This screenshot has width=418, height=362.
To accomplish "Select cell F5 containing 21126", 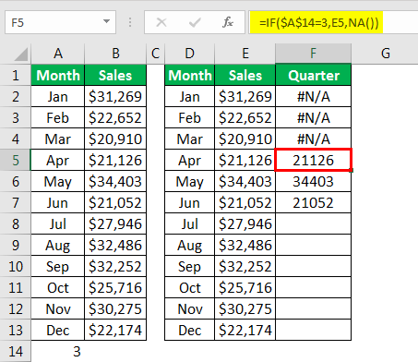I will coord(314,160).
